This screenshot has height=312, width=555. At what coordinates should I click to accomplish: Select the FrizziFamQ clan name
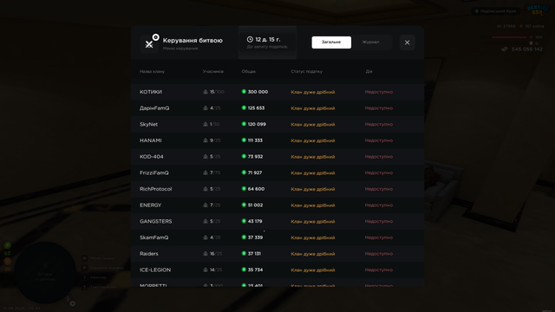(x=154, y=172)
